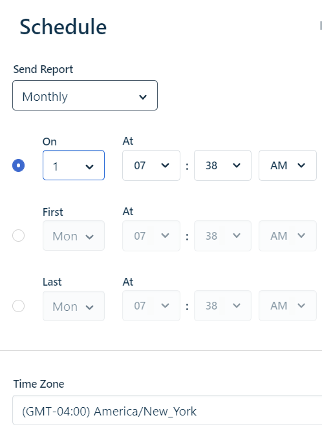Click the chevron arrow beside day 1
322x431 pixels.
[x=90, y=167]
